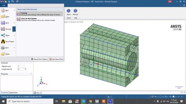Choose Close in the File menu
Image resolution: width=186 pixels, height=104 pixels.
coord(7,54)
